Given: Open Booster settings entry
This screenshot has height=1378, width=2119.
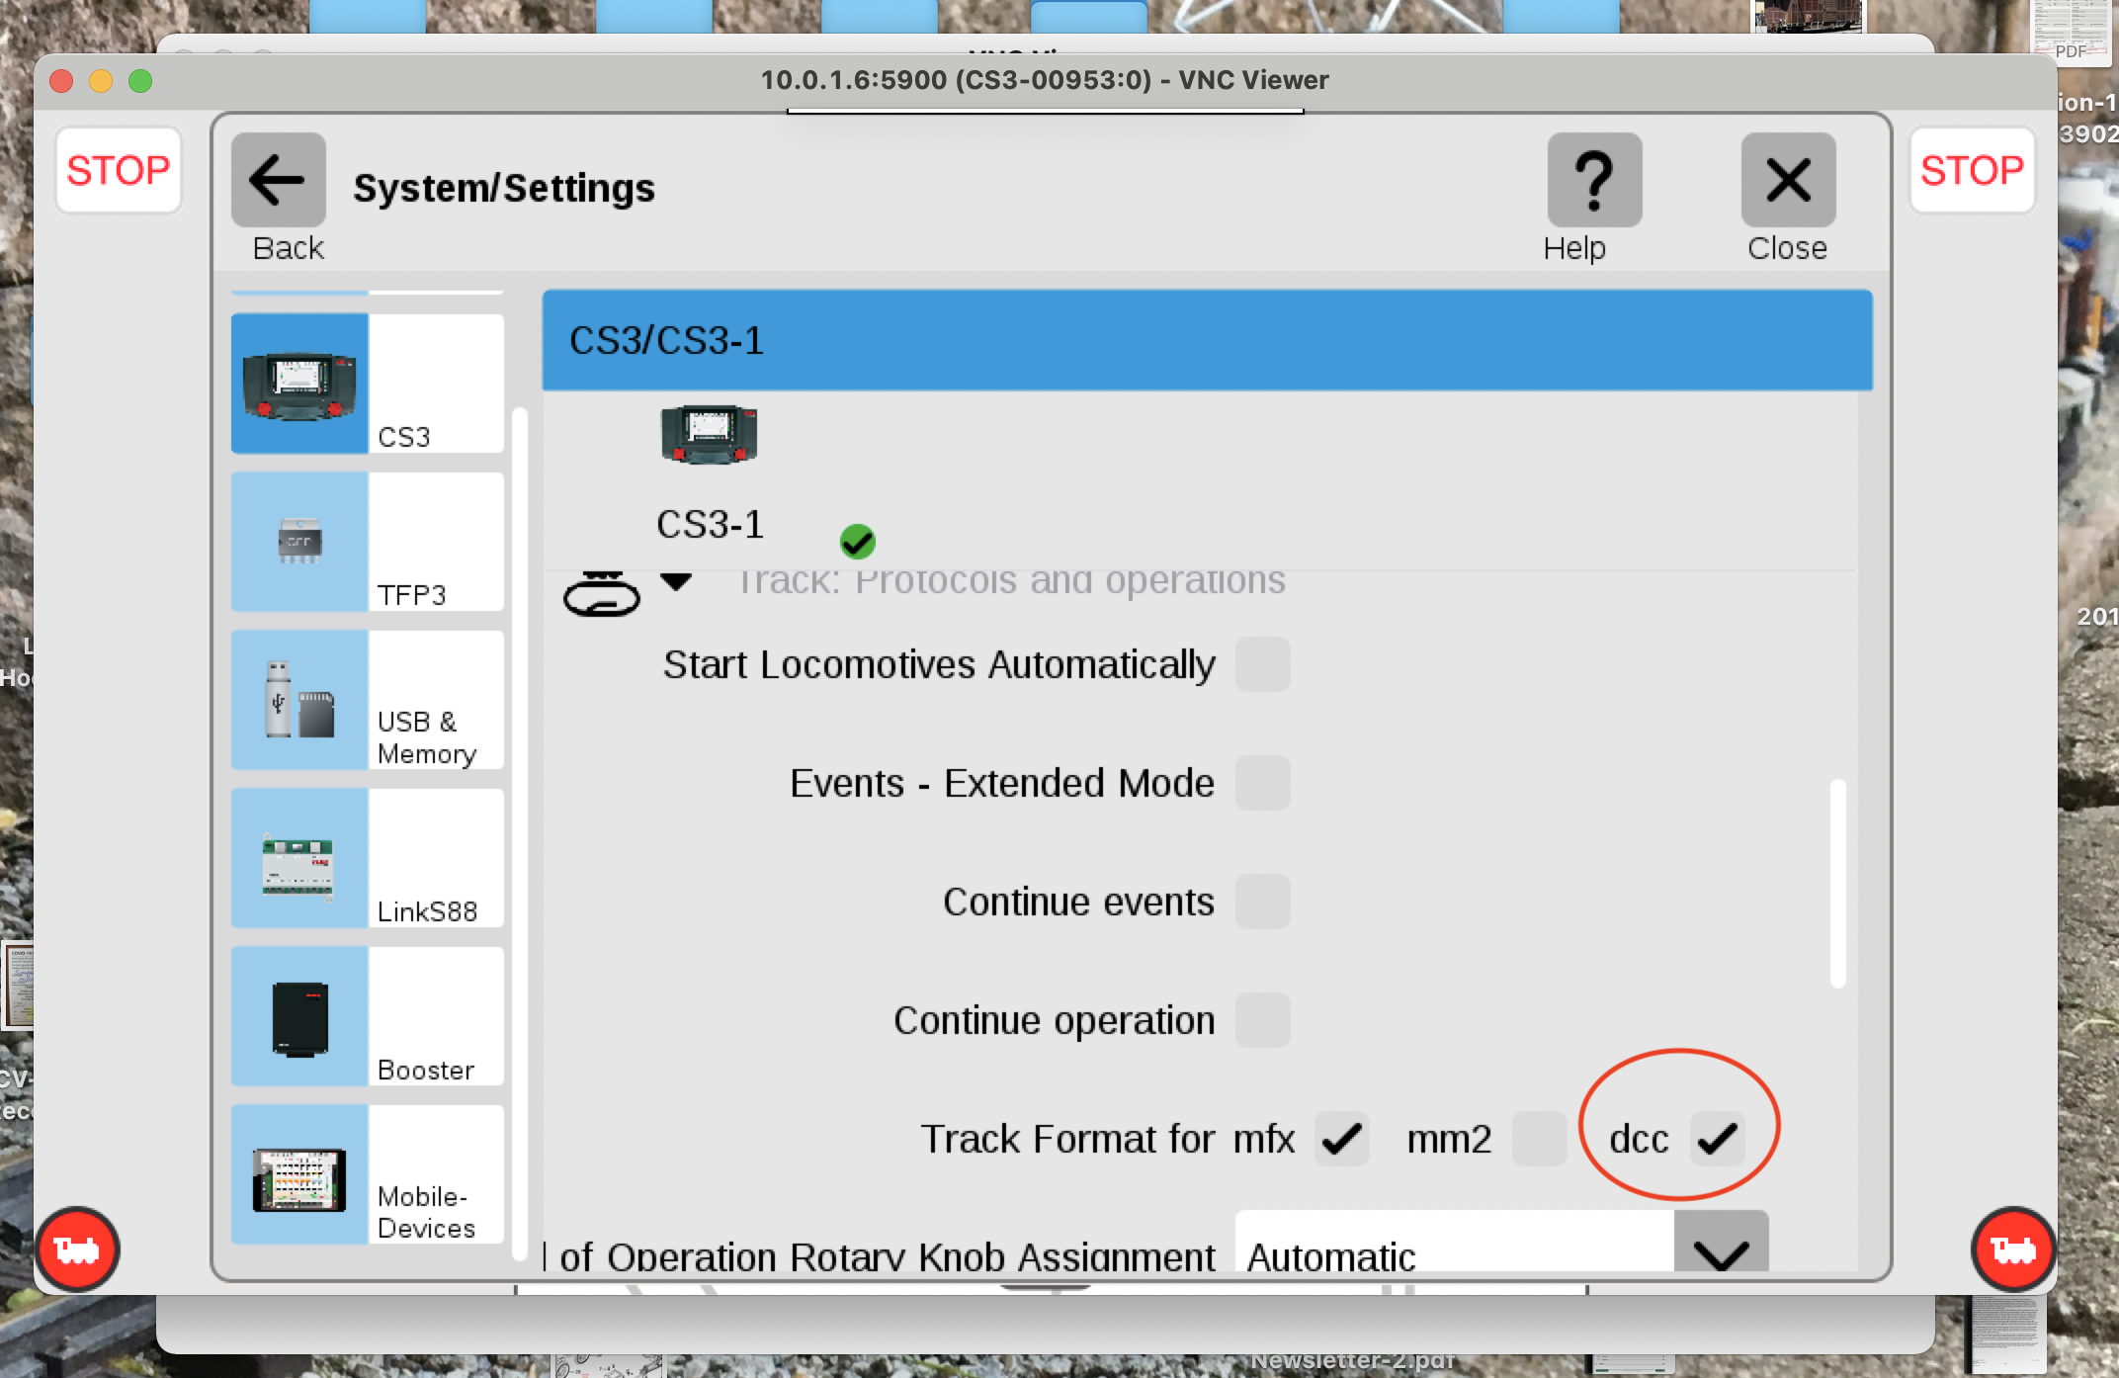Looking at the screenshot, I should tap(368, 1016).
